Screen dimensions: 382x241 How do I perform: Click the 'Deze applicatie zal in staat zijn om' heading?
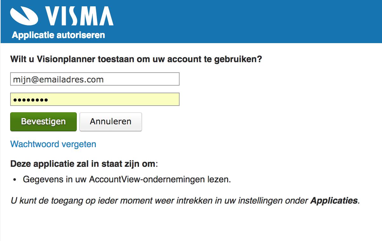pyautogui.click(x=84, y=164)
